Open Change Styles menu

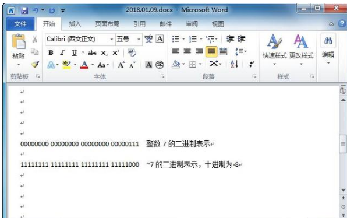click(x=301, y=50)
